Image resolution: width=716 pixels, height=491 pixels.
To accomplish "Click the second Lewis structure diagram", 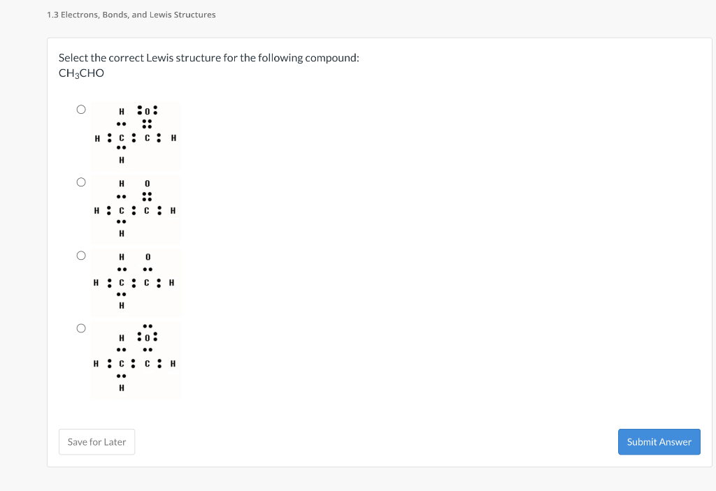I will point(135,209).
